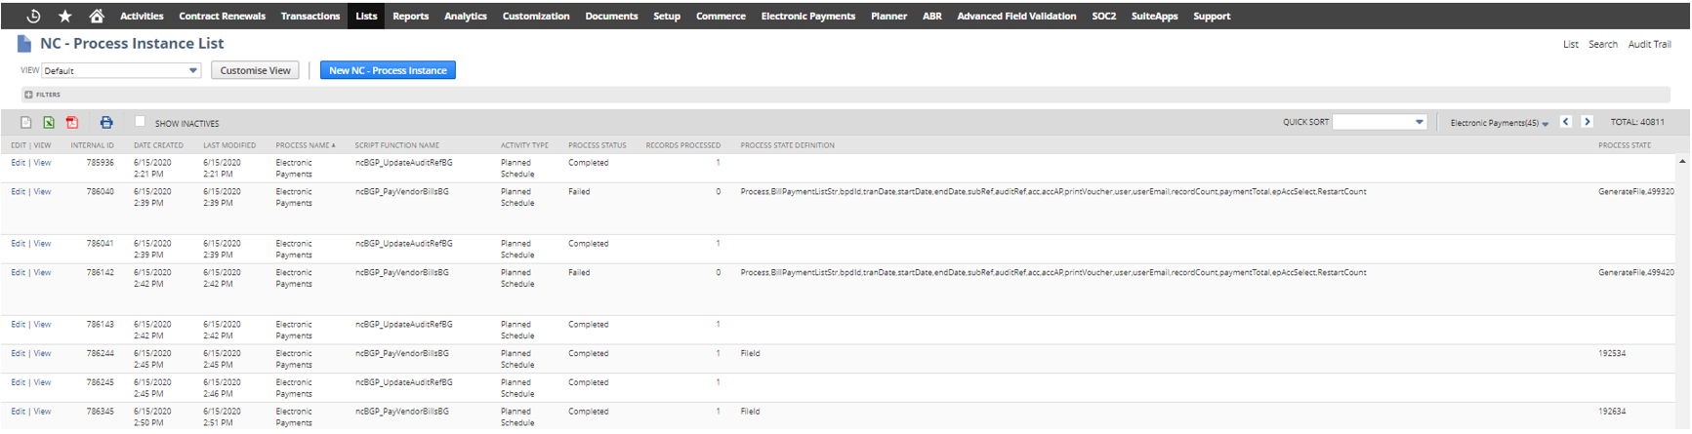The height and width of the screenshot is (434, 1692).
Task: Open the Audit Trail link
Action: coord(1649,44)
